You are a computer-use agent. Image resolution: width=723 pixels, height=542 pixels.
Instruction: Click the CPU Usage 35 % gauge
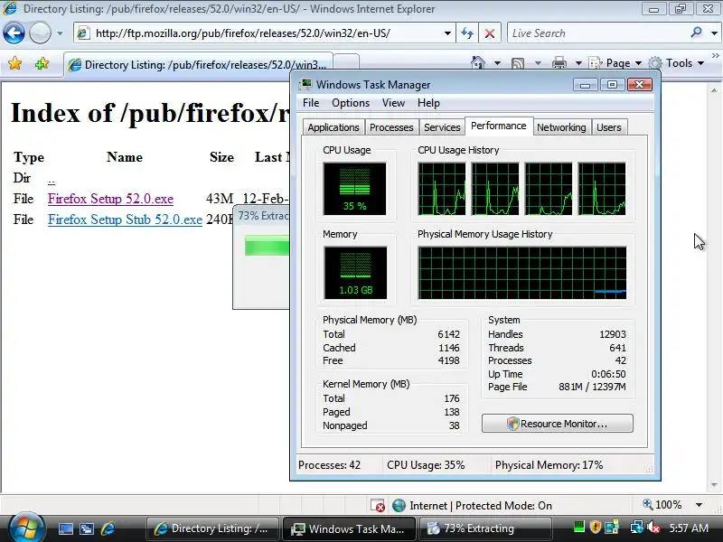tap(354, 189)
